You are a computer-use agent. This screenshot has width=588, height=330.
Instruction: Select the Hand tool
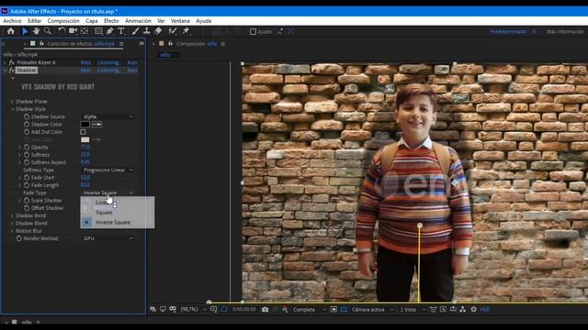pyautogui.click(x=36, y=31)
